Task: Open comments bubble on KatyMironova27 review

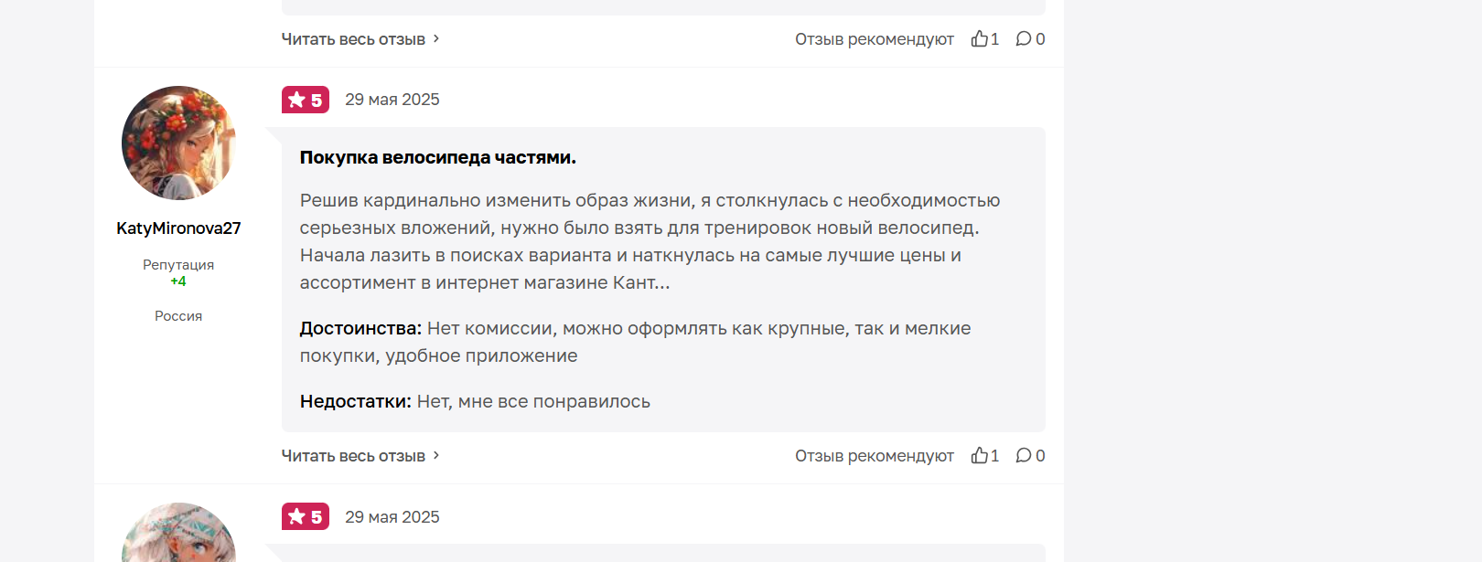Action: [x=1024, y=455]
